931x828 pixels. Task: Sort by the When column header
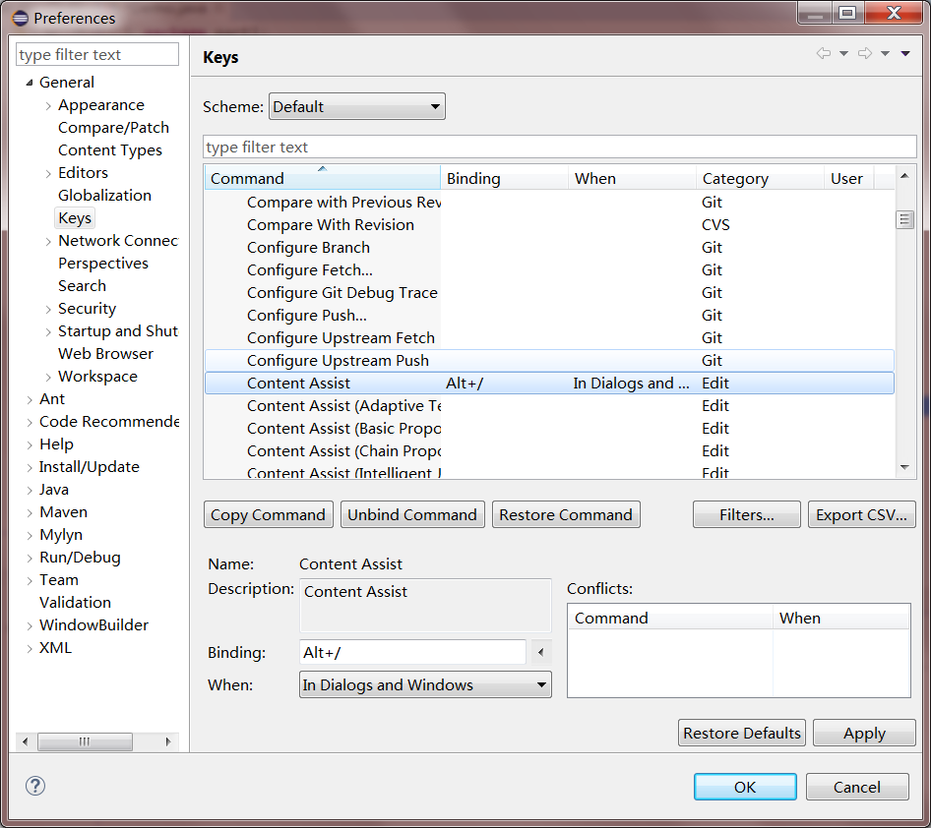pyautogui.click(x=632, y=178)
